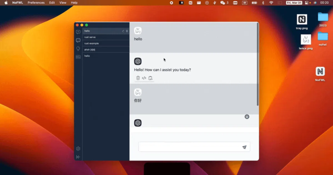This screenshot has height=175, width=333.
Task: Select the 'rust example' conversation
Action: click(106, 43)
